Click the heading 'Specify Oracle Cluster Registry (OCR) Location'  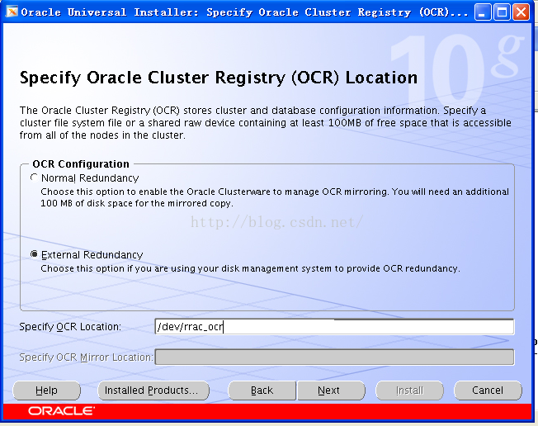click(219, 78)
